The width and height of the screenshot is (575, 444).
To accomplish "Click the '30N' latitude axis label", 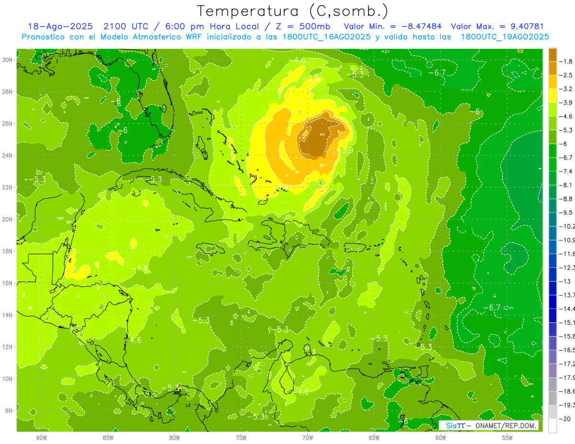I will 8,59.
